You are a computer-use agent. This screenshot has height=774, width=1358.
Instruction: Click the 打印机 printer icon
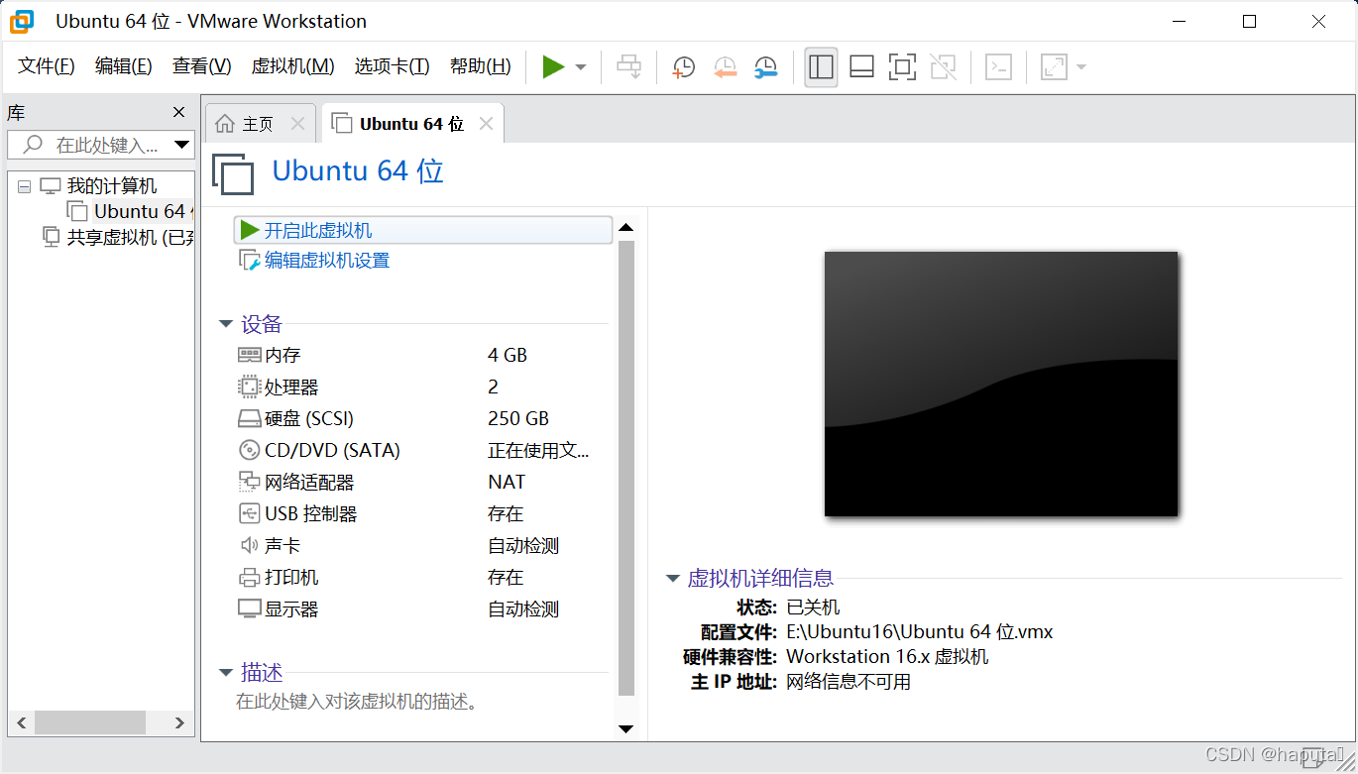(x=249, y=577)
